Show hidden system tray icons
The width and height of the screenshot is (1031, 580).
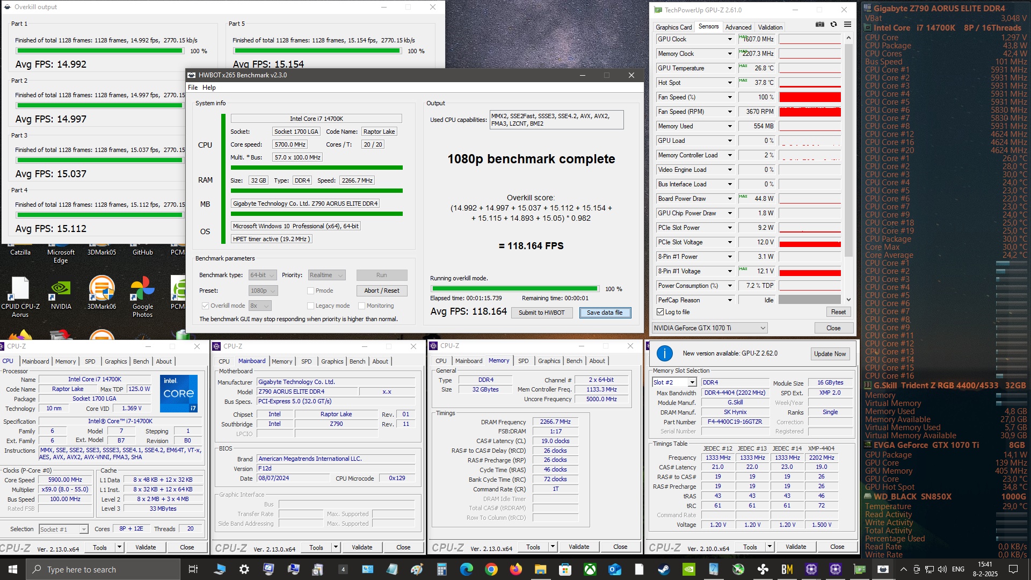click(903, 569)
